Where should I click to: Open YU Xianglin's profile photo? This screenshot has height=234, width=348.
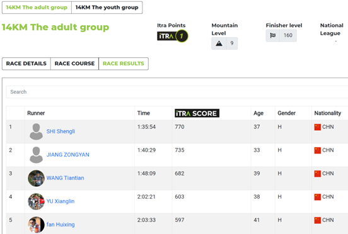tap(36, 201)
